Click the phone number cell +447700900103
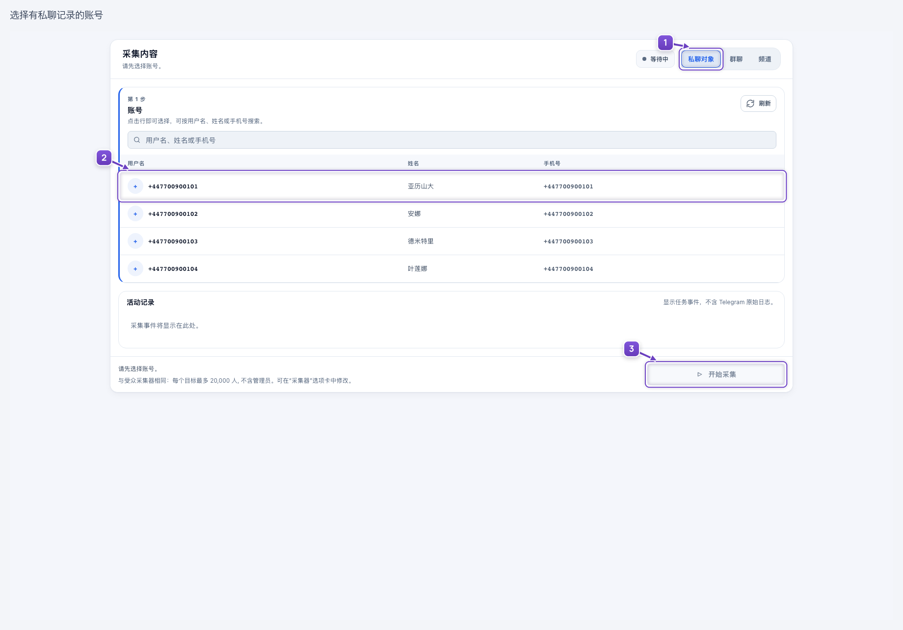The height and width of the screenshot is (630, 903). pos(568,241)
